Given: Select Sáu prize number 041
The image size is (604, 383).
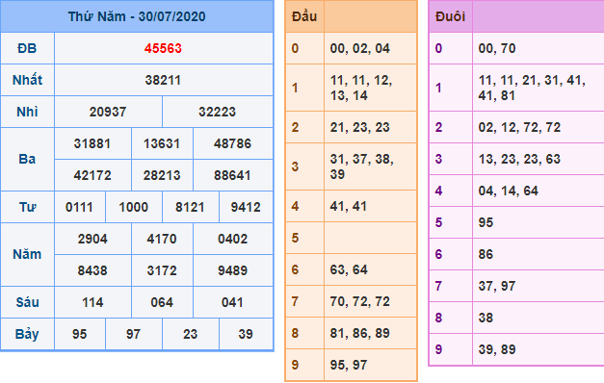Looking at the screenshot, I should point(232,302).
